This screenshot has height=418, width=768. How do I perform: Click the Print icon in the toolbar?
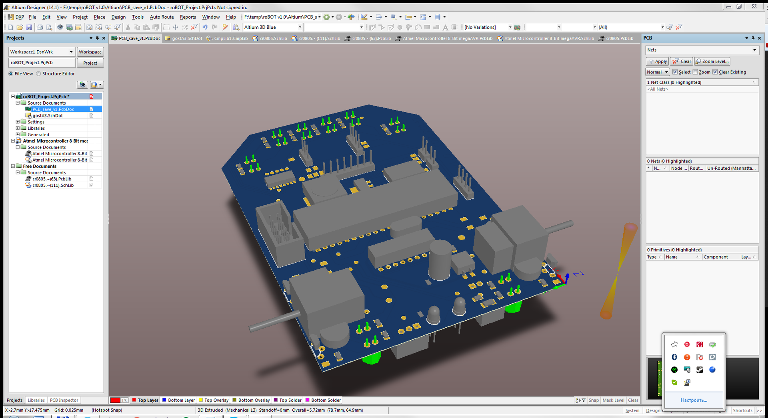point(40,27)
